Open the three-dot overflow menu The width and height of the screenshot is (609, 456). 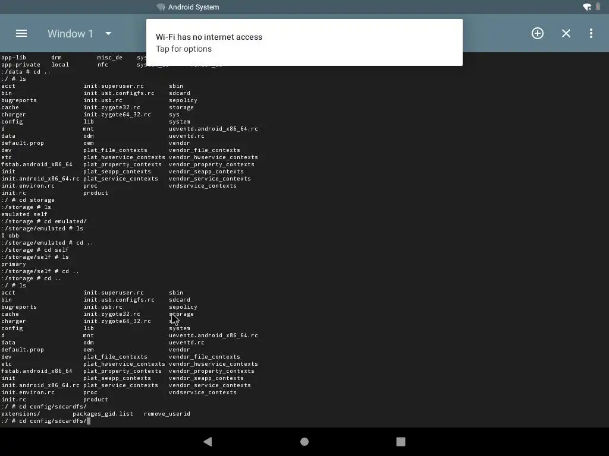(x=591, y=33)
